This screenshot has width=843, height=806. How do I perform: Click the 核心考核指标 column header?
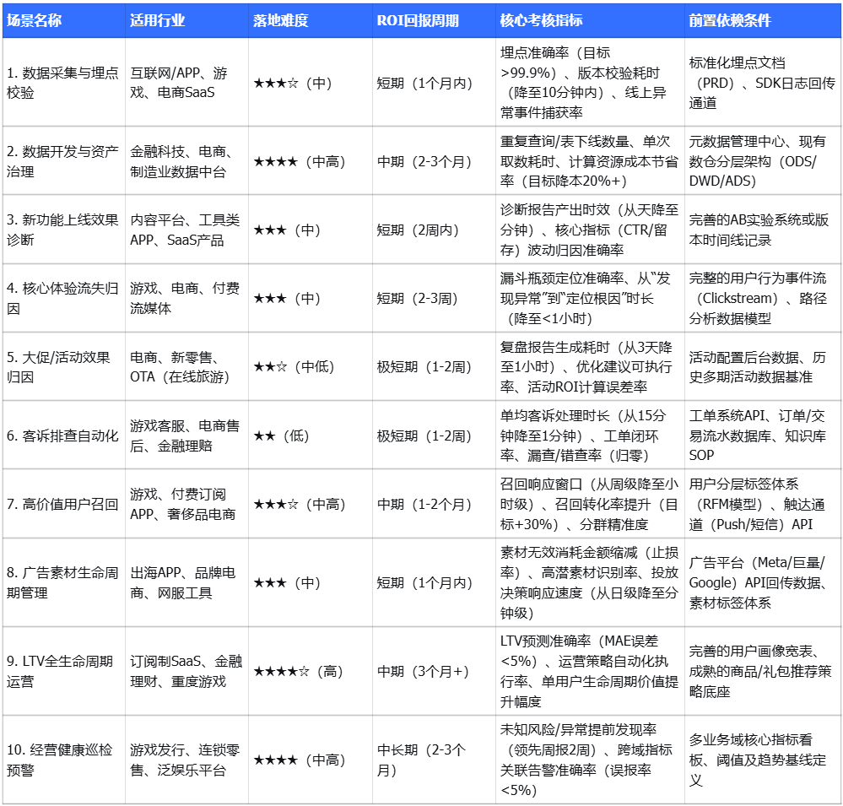tap(591, 20)
